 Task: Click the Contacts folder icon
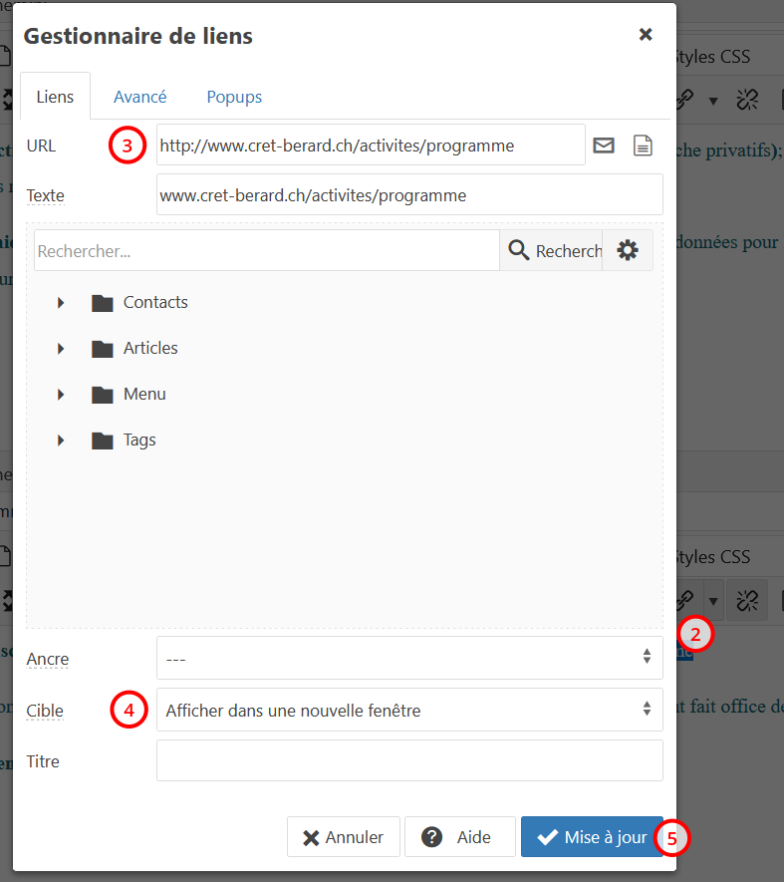pyautogui.click(x=103, y=303)
